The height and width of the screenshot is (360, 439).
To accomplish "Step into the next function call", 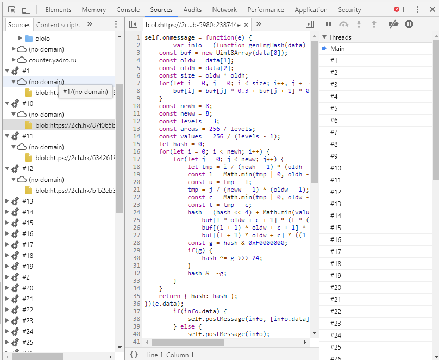I will (359, 24).
